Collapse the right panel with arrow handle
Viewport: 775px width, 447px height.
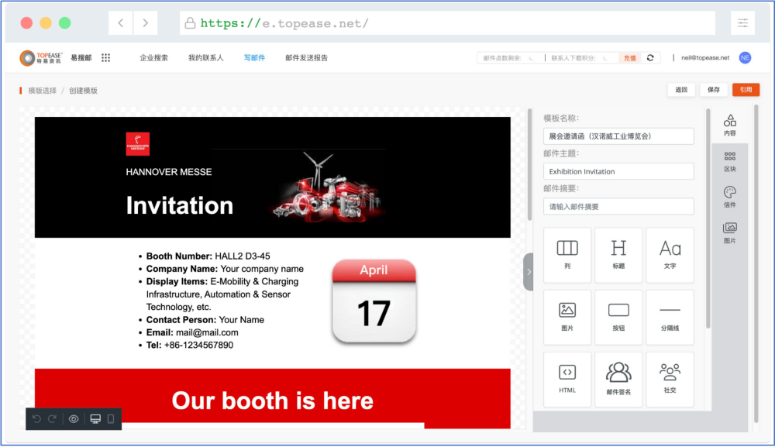529,272
